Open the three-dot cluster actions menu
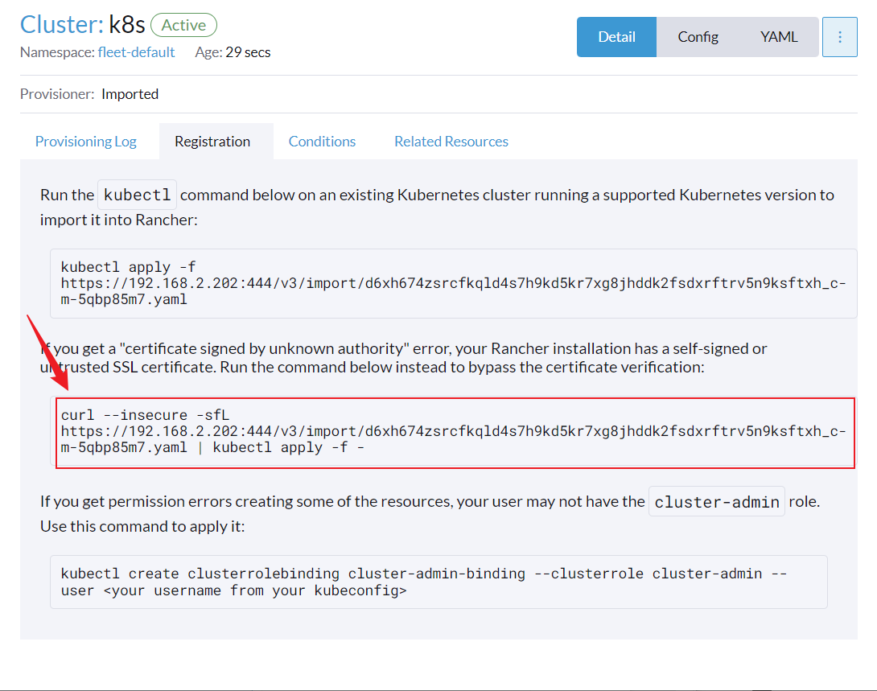Image resolution: width=877 pixels, height=691 pixels. click(840, 37)
